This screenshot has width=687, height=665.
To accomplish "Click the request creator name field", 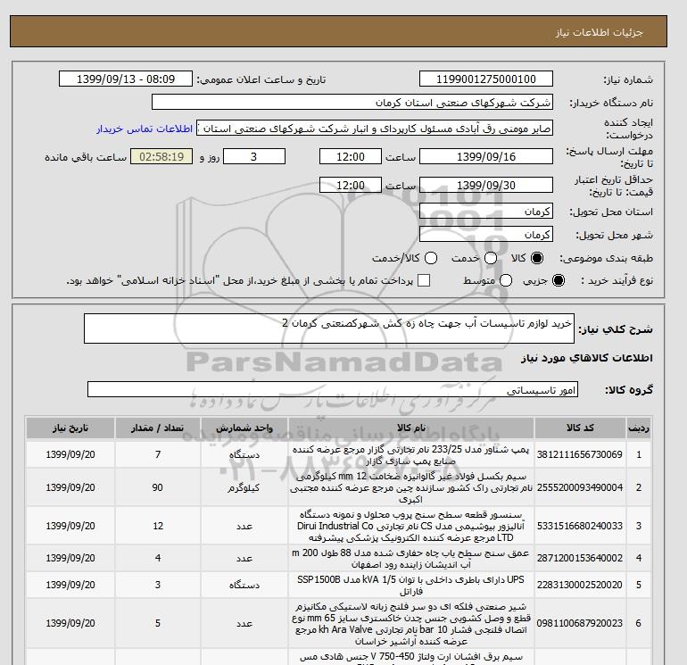I will click(375, 129).
